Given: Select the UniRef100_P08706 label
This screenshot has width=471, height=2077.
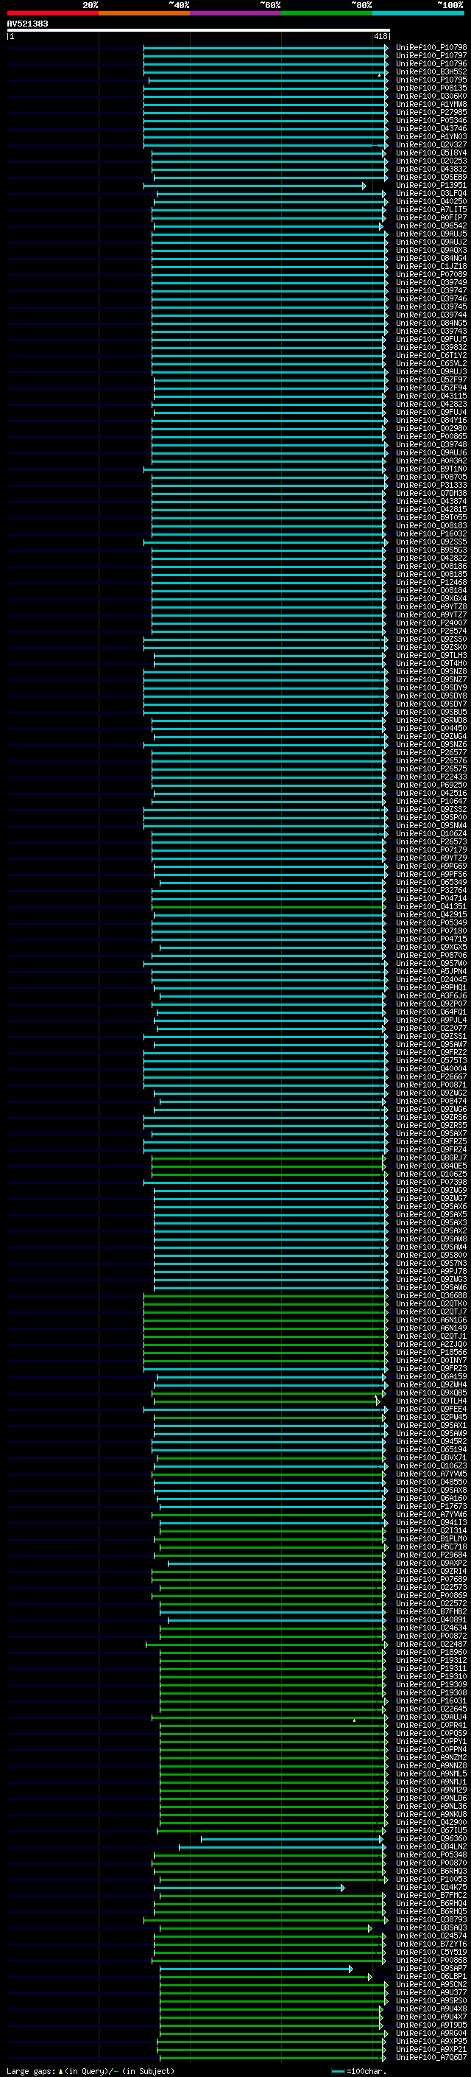Looking at the screenshot, I should [x=431, y=955].
